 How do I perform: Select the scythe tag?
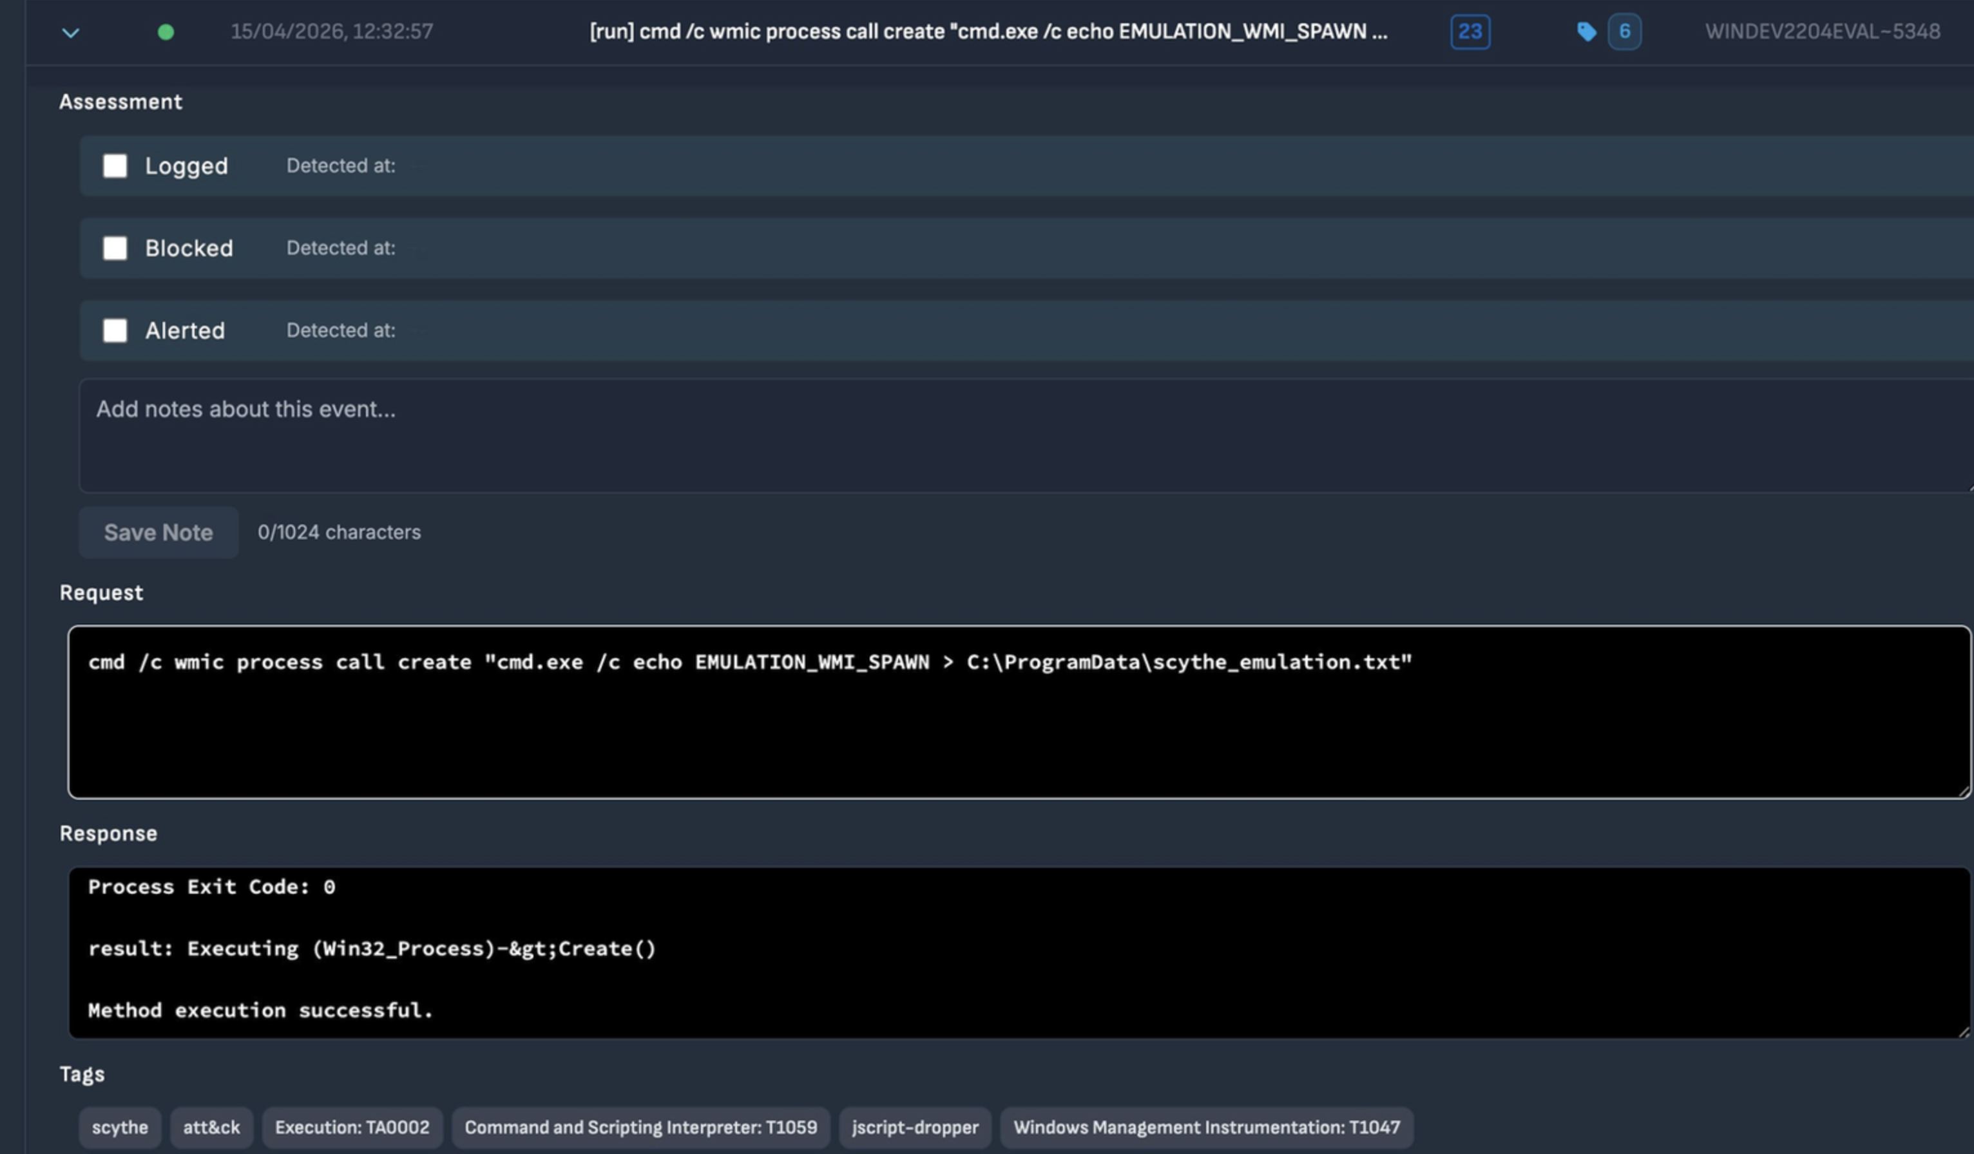120,1128
